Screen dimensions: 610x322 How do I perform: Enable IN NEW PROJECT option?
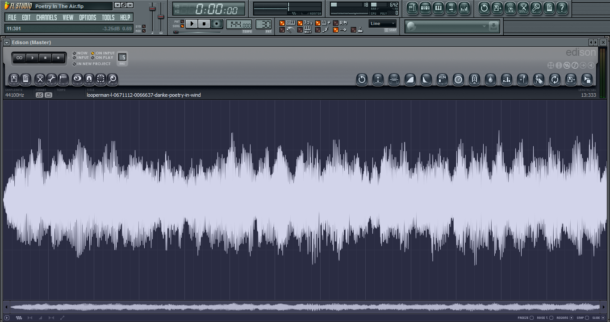[92, 64]
